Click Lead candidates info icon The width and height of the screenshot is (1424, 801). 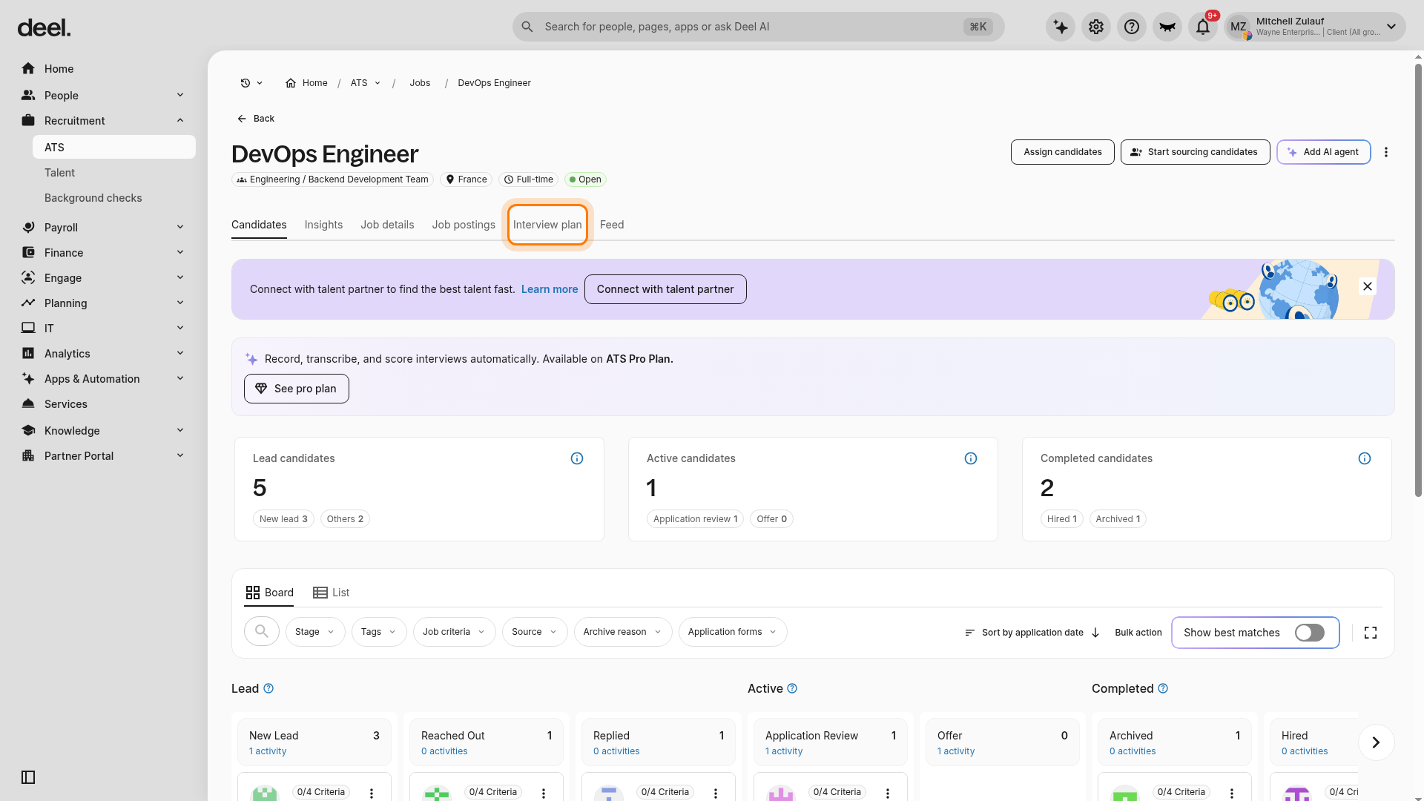[577, 458]
